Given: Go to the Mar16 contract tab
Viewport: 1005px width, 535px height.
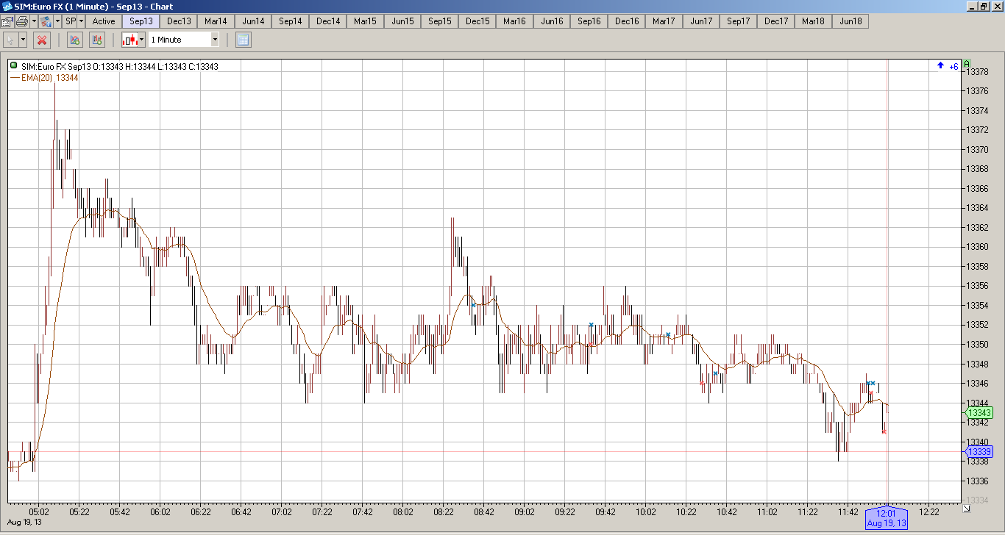Looking at the screenshot, I should point(515,21).
